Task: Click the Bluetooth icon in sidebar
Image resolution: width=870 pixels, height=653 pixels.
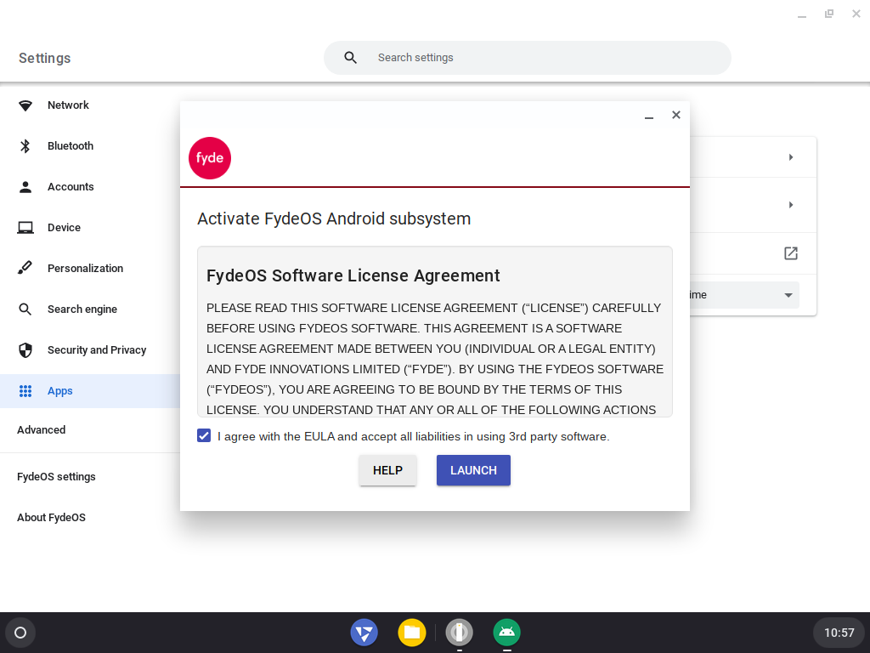Action: pos(25,146)
